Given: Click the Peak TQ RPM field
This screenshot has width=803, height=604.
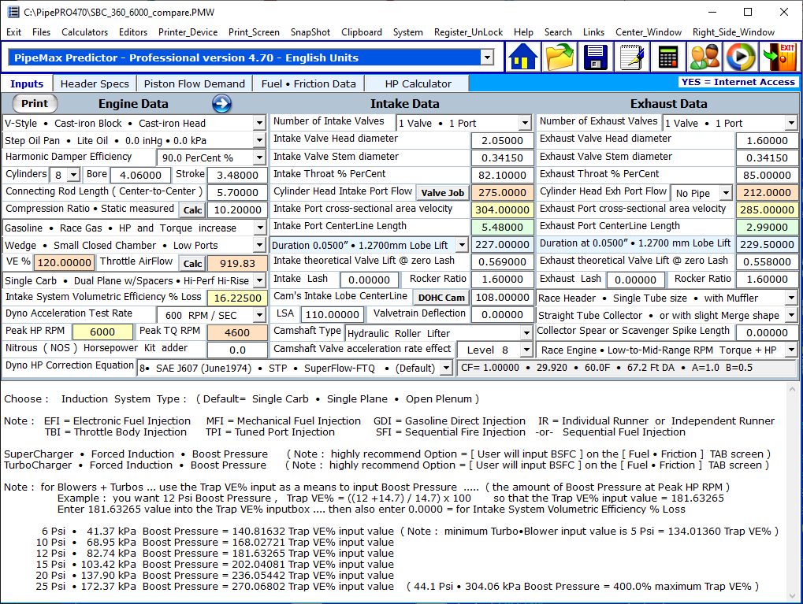Looking at the screenshot, I should click(x=237, y=332).
